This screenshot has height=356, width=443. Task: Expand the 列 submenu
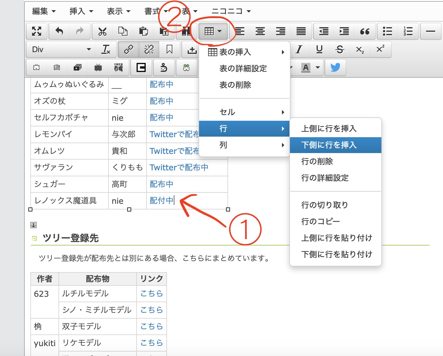[245, 145]
